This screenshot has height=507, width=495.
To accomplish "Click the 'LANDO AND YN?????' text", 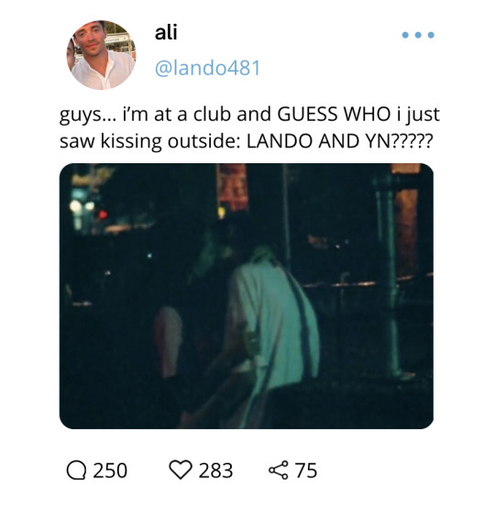I will tap(339, 141).
